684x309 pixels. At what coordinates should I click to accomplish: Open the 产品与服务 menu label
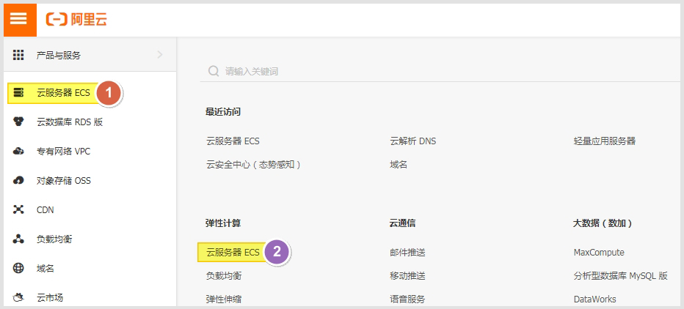(x=59, y=55)
